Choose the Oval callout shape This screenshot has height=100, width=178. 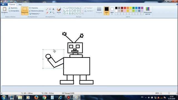tap(78, 13)
